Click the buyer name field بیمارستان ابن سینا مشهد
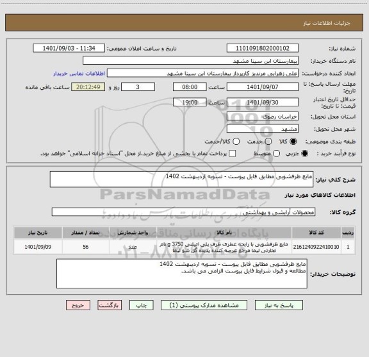Viewport: 369px width, 357px height. click(191, 61)
